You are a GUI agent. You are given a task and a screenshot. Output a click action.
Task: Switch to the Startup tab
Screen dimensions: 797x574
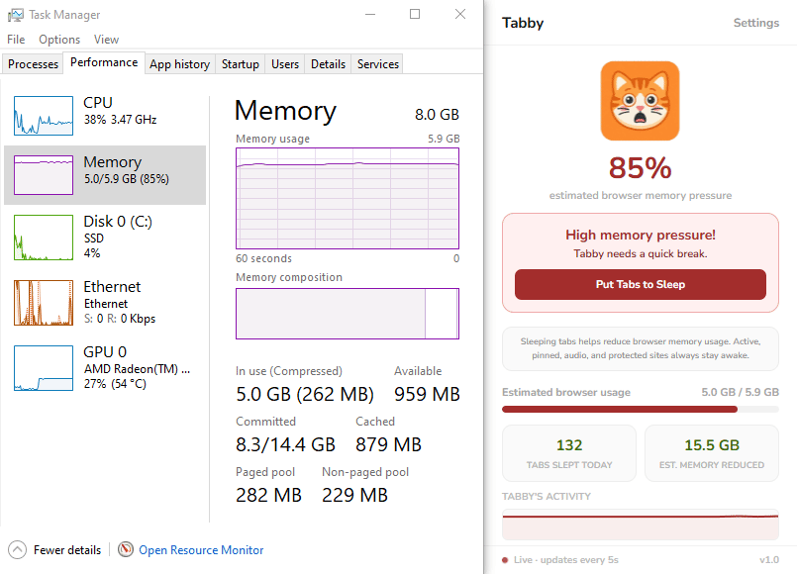(240, 64)
